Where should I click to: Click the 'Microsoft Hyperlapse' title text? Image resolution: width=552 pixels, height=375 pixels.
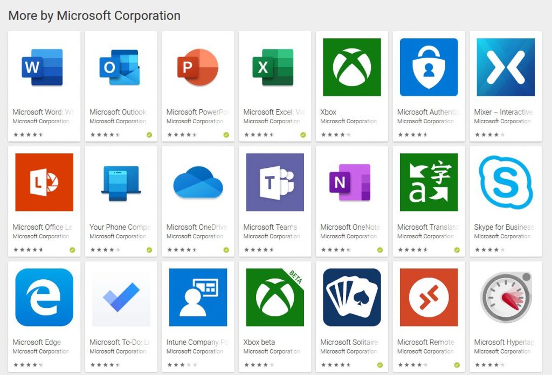point(504,342)
